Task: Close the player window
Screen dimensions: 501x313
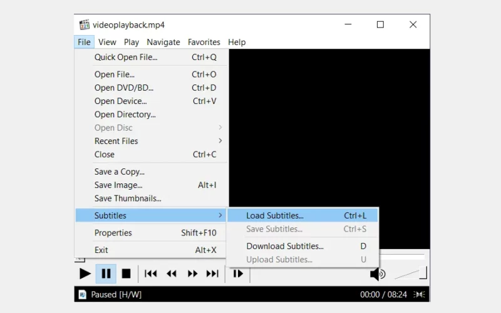Action: pos(413,24)
